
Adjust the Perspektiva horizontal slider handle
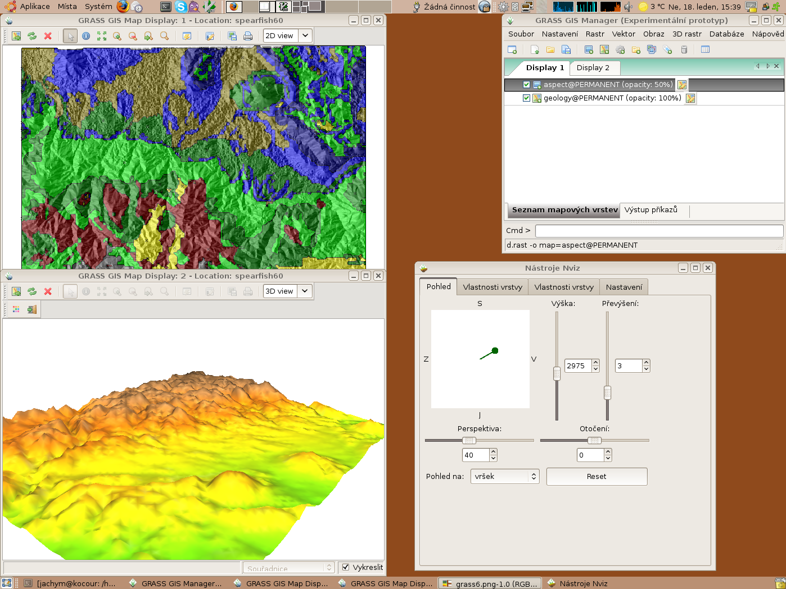point(469,441)
